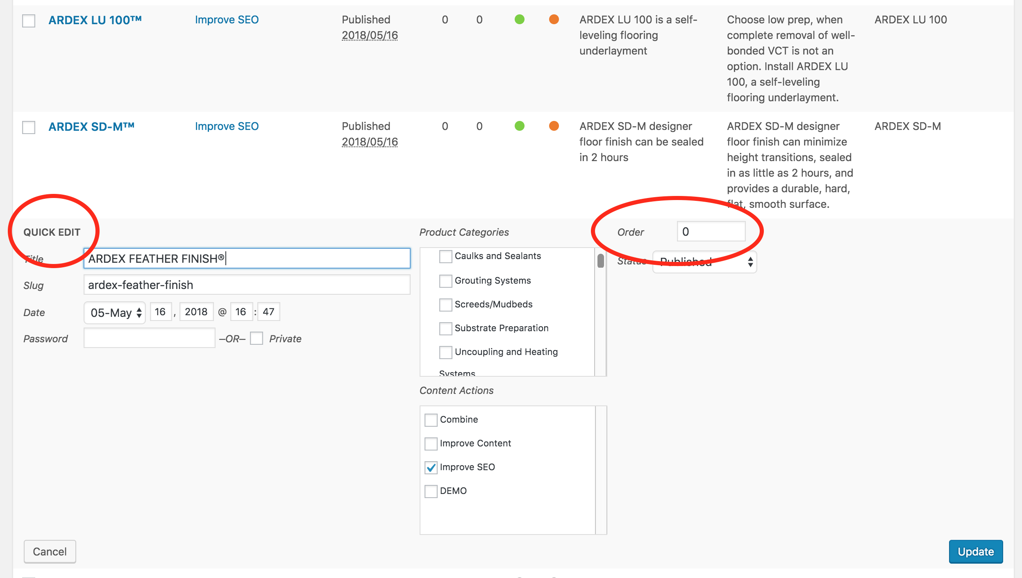This screenshot has height=578, width=1022.
Task: Click SEO title 'ARDEX SD-M designer floor finish can be sealed'
Action: click(641, 142)
